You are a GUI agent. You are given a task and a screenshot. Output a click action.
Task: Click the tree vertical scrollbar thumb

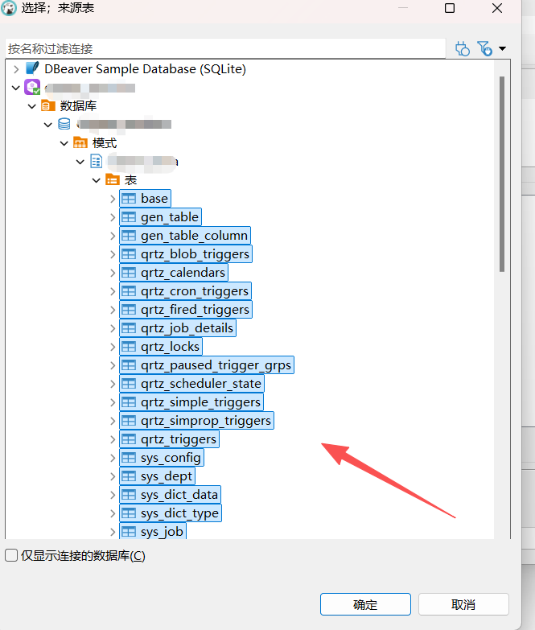[502, 174]
